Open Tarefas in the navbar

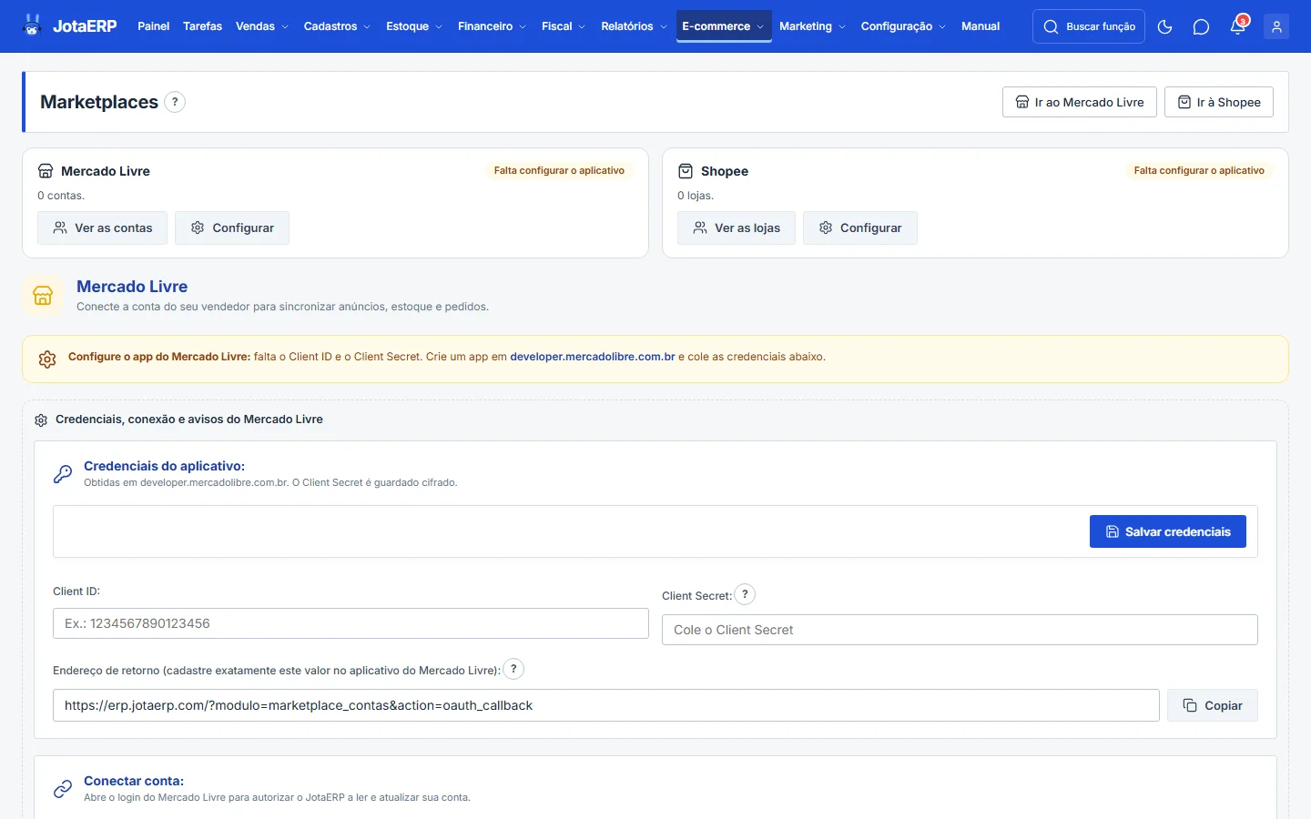click(202, 26)
